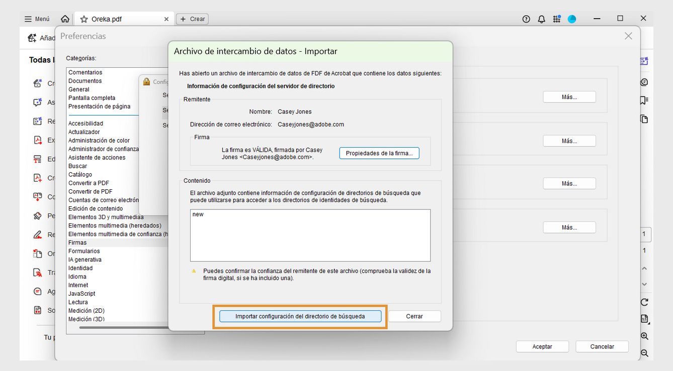Click Cerrar in the import dialog

point(414,316)
